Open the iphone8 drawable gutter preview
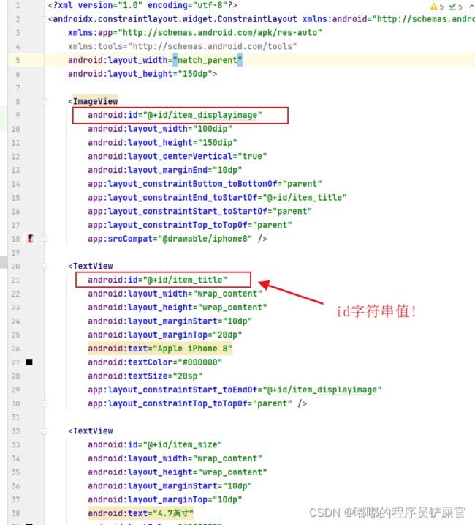The width and height of the screenshot is (475, 525). tap(30, 239)
